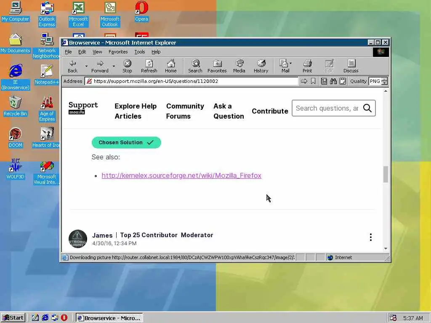
Task: Open the Start menu
Action: tap(13, 318)
